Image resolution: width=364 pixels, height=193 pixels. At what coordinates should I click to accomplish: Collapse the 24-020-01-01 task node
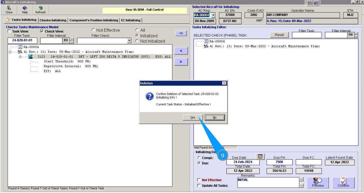coord(20,57)
